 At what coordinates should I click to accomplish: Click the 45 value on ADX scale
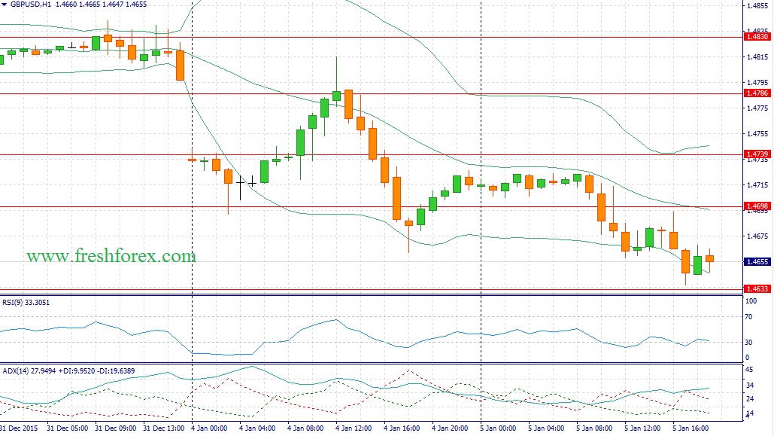747,370
